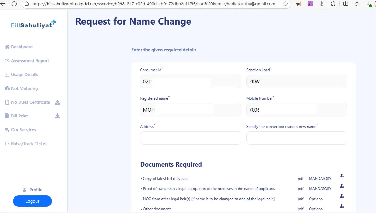The height and width of the screenshot is (213, 376).
Task: Open the Dashboard from the sidebar
Action: point(22,47)
